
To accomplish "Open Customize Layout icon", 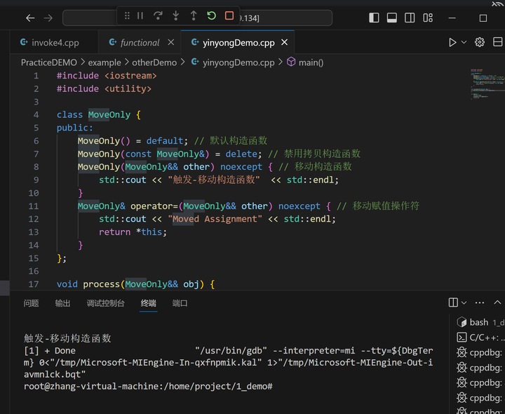I will [428, 18].
